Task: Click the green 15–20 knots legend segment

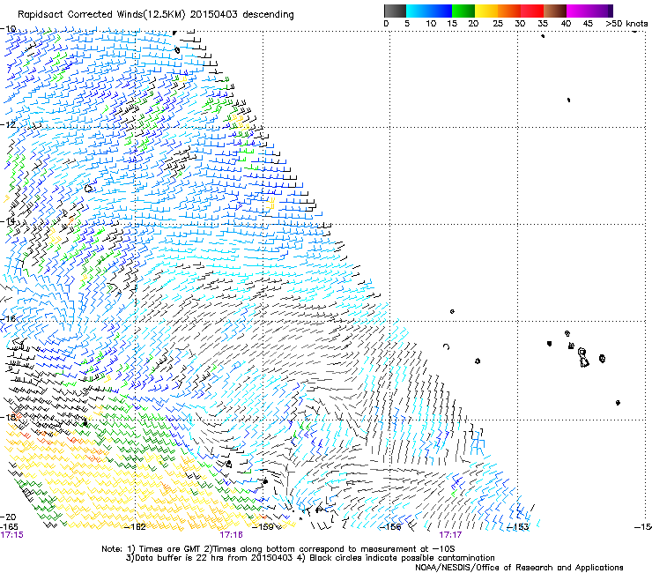Action: (463, 11)
